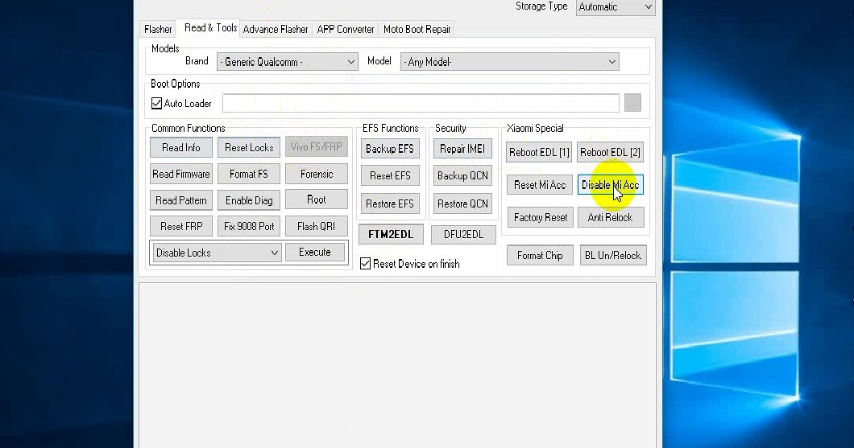
Task: Click the Backup EFS button
Action: click(x=390, y=149)
